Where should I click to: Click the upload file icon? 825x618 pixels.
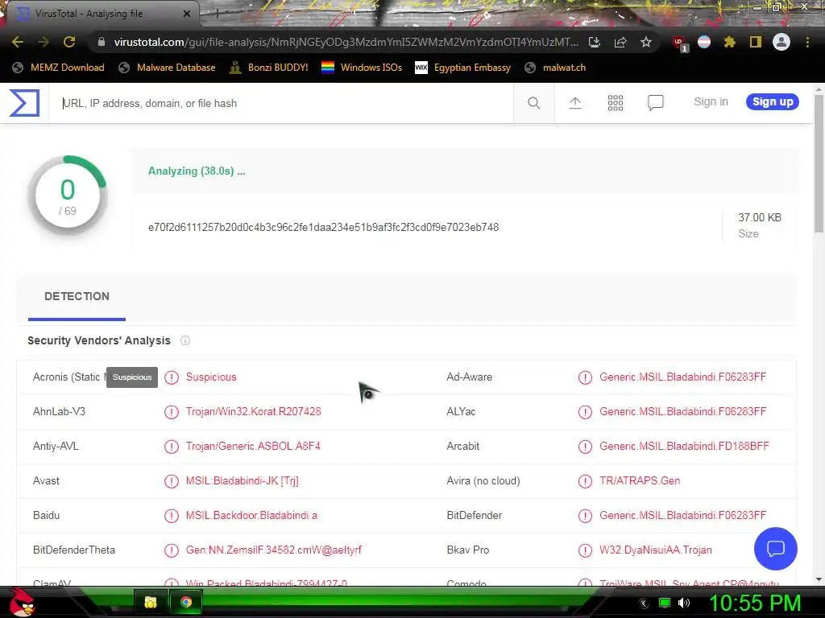point(575,103)
